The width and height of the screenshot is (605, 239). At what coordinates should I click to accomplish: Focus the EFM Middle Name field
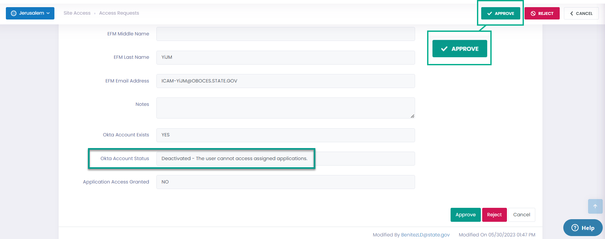[x=285, y=34]
